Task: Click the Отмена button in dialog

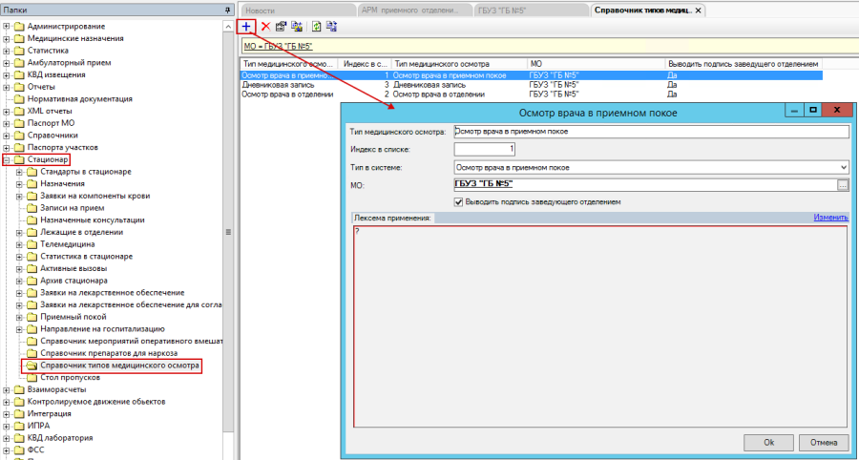Action: click(x=824, y=443)
